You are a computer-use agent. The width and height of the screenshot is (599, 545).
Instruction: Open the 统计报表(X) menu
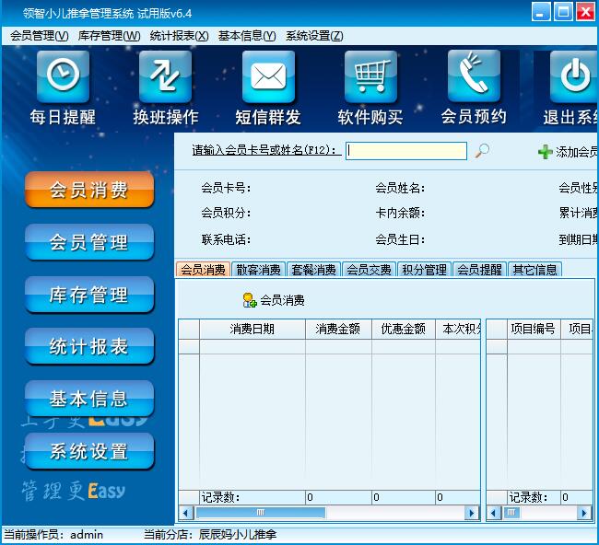[x=179, y=36]
